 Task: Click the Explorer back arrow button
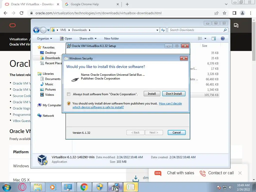point(36,30)
